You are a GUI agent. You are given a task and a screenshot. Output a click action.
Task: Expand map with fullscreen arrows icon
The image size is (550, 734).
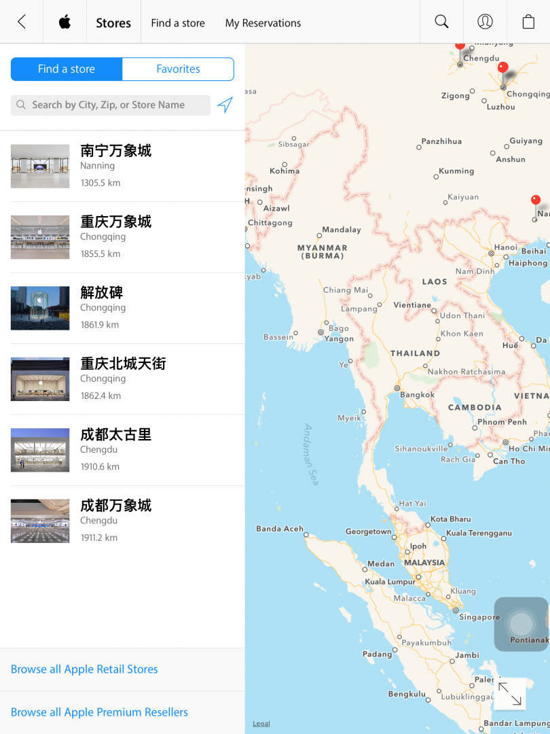click(x=509, y=694)
